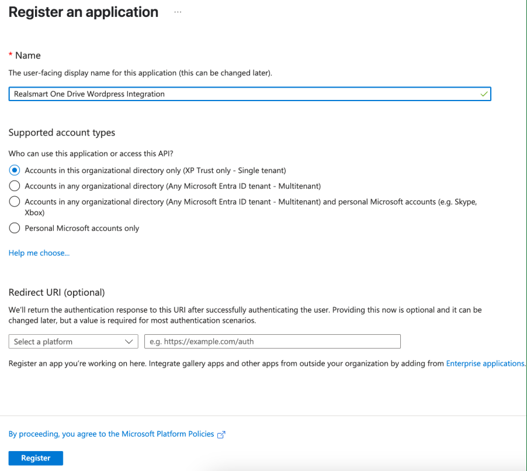This screenshot has width=527, height=471.
Task: Expand the Select a platform dropdown
Action: 73,341
